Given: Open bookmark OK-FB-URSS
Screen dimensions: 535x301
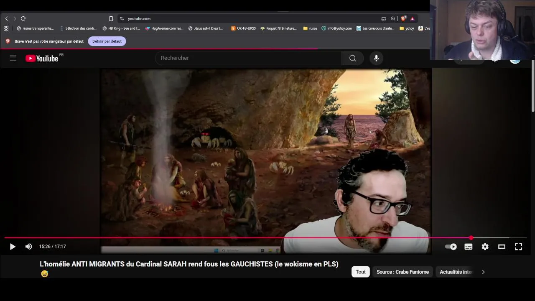Looking at the screenshot, I should point(243,28).
